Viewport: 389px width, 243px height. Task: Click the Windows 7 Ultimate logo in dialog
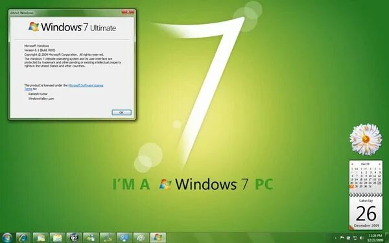click(72, 27)
